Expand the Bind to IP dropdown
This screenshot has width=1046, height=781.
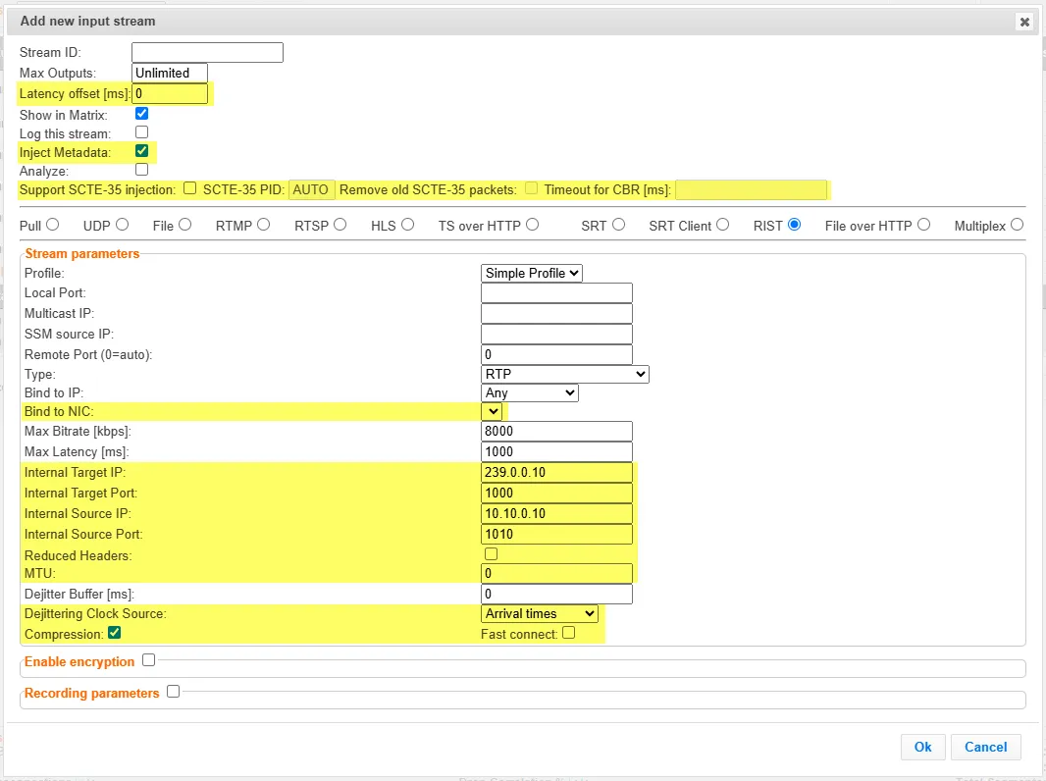coord(530,392)
